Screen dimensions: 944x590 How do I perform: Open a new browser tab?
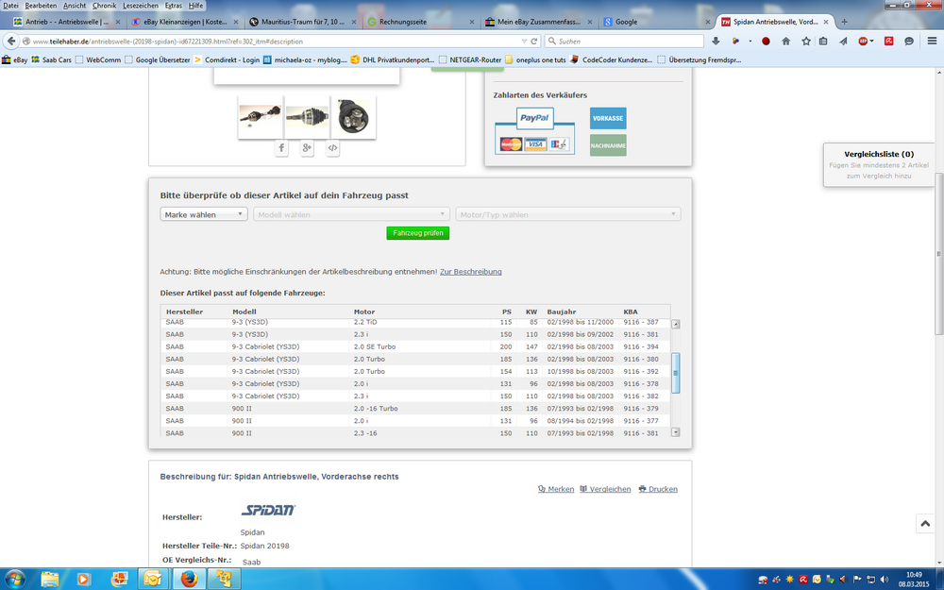[x=844, y=22]
